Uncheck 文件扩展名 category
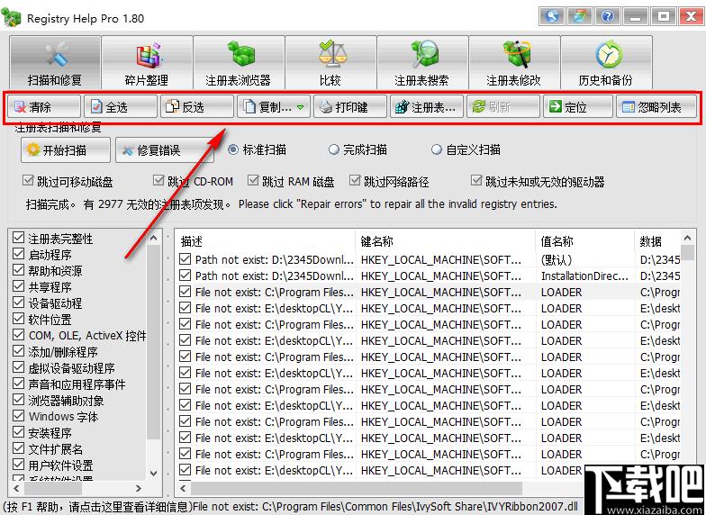Screen dimensions: 706x515 pyautogui.click(x=18, y=448)
